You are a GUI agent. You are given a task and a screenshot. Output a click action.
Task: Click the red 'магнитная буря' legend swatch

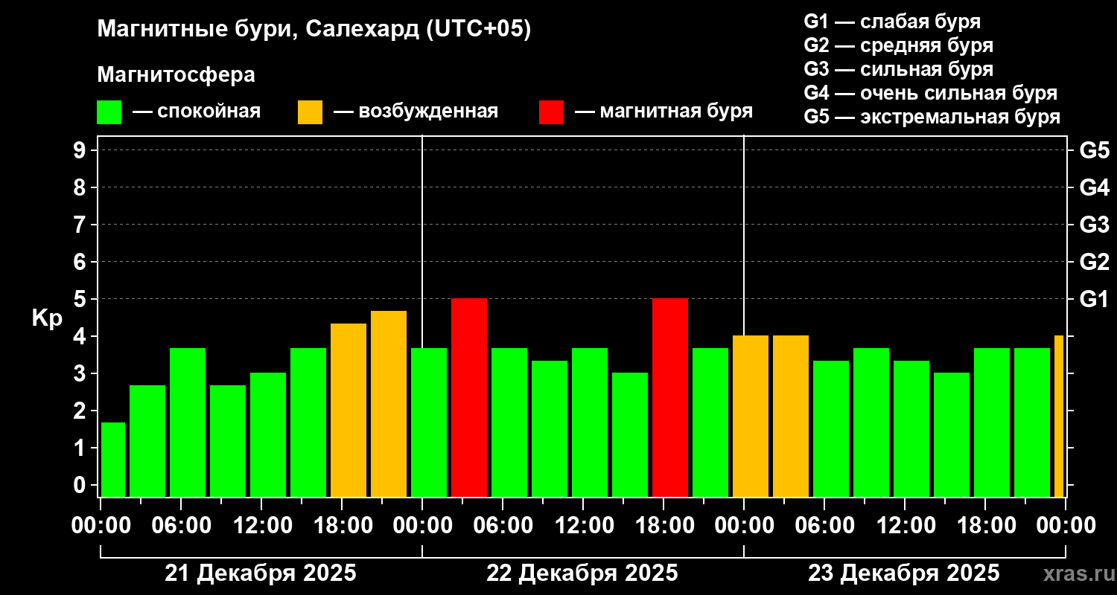click(551, 112)
